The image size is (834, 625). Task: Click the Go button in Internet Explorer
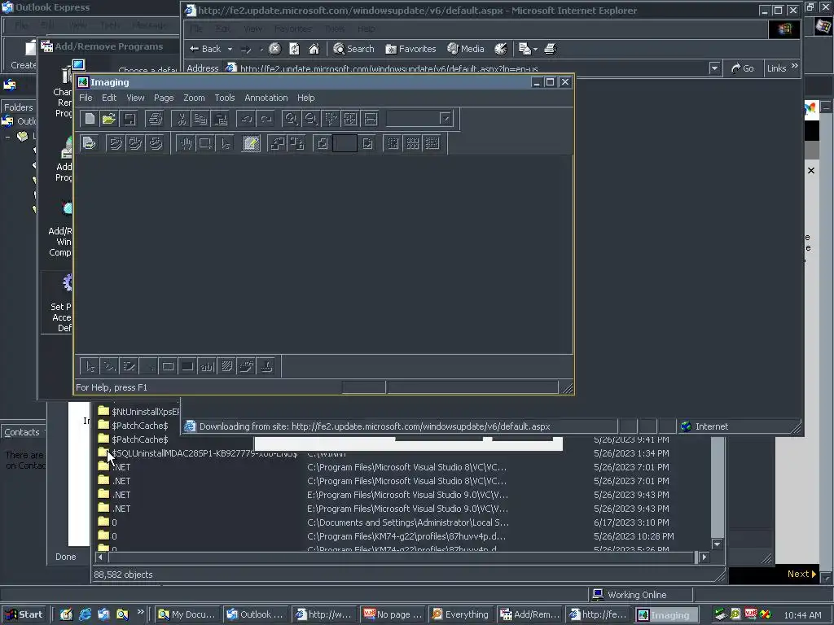(743, 68)
